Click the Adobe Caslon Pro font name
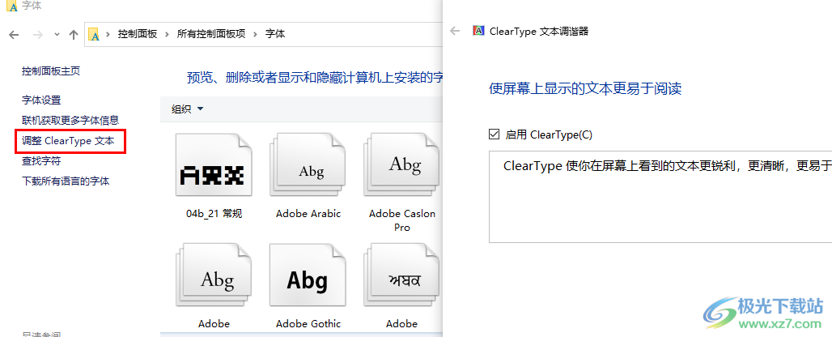832x337 pixels. [402, 220]
